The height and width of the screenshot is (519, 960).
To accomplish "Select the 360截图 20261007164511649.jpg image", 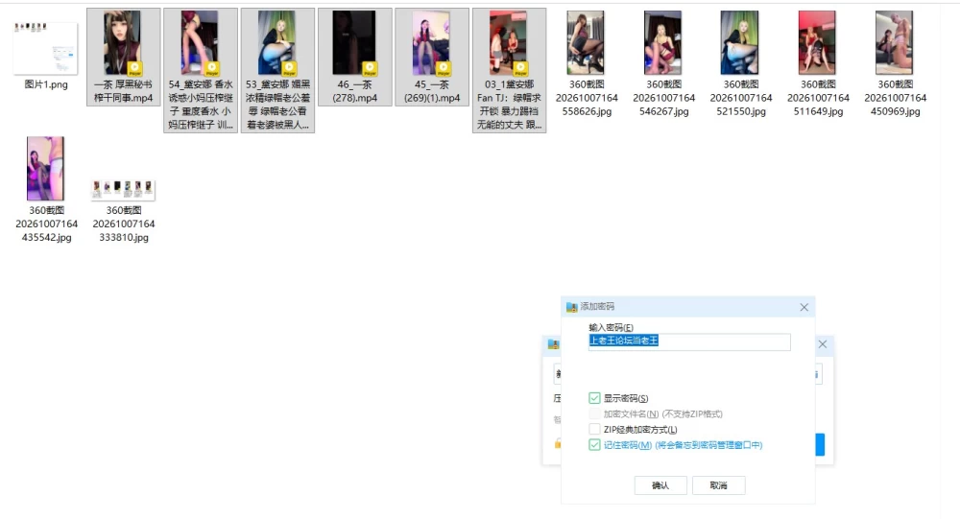I will click(817, 42).
